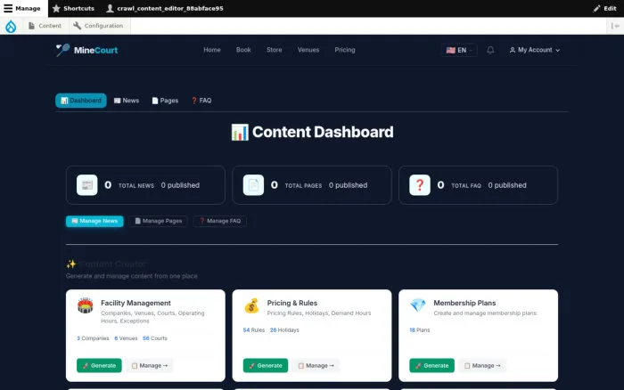Image resolution: width=624 pixels, height=390 pixels.
Task: Click the MineCourt logo
Action: 86,50
